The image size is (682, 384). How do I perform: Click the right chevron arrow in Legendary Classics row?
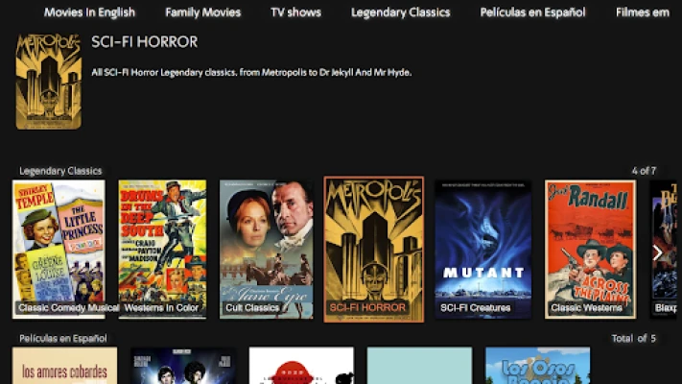[x=658, y=252]
